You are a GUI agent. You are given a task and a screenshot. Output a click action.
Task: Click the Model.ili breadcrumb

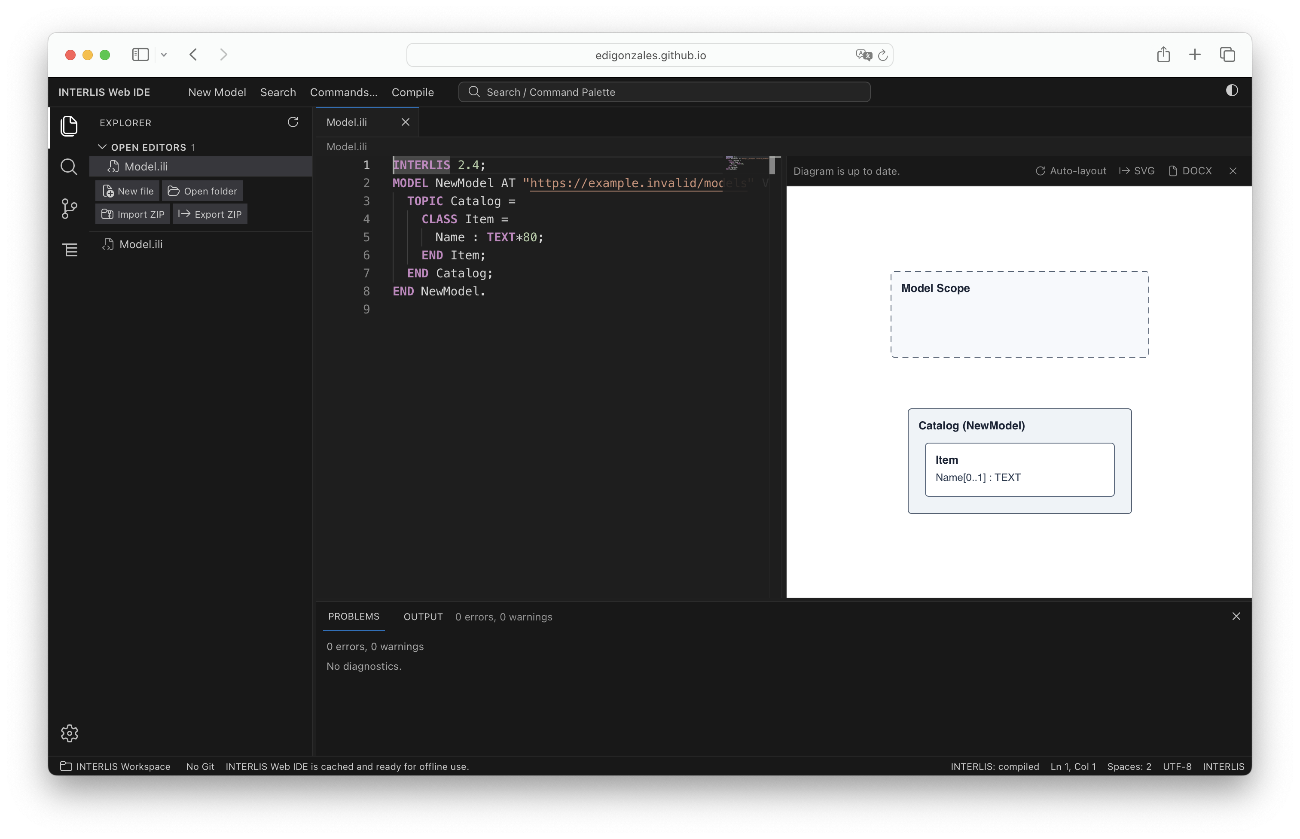tap(347, 146)
